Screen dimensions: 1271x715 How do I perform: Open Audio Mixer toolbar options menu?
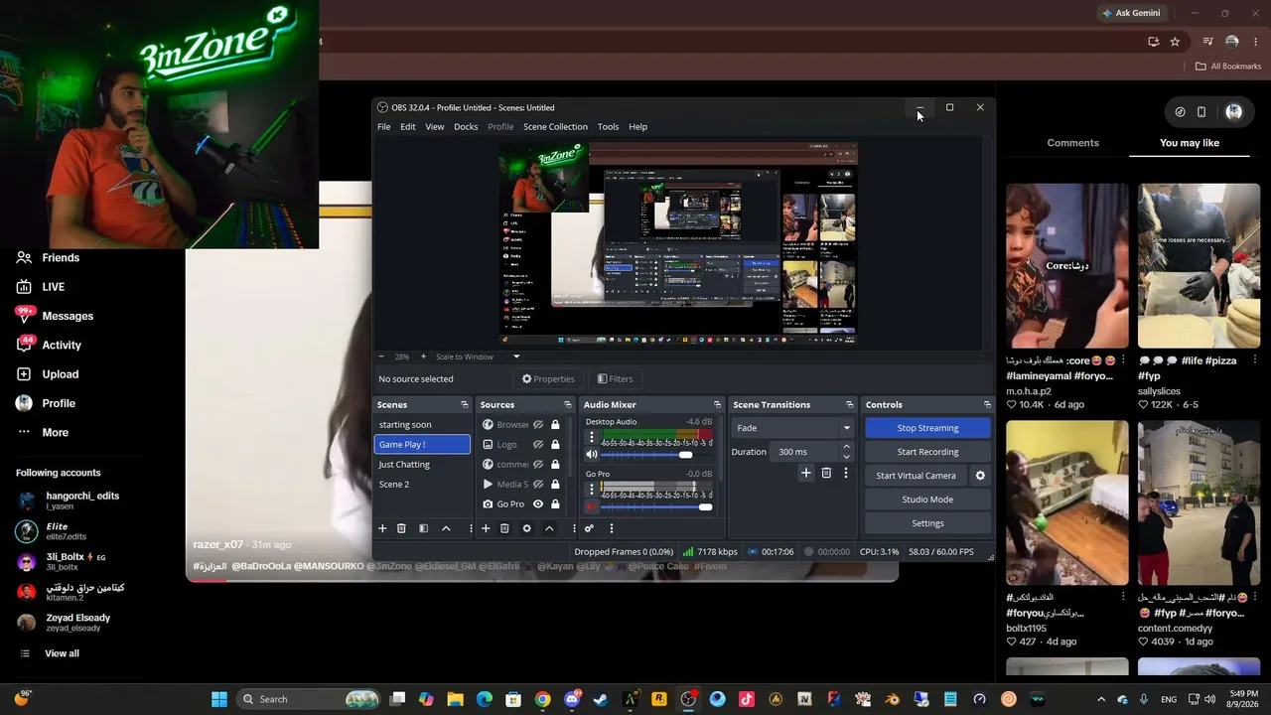tap(612, 528)
